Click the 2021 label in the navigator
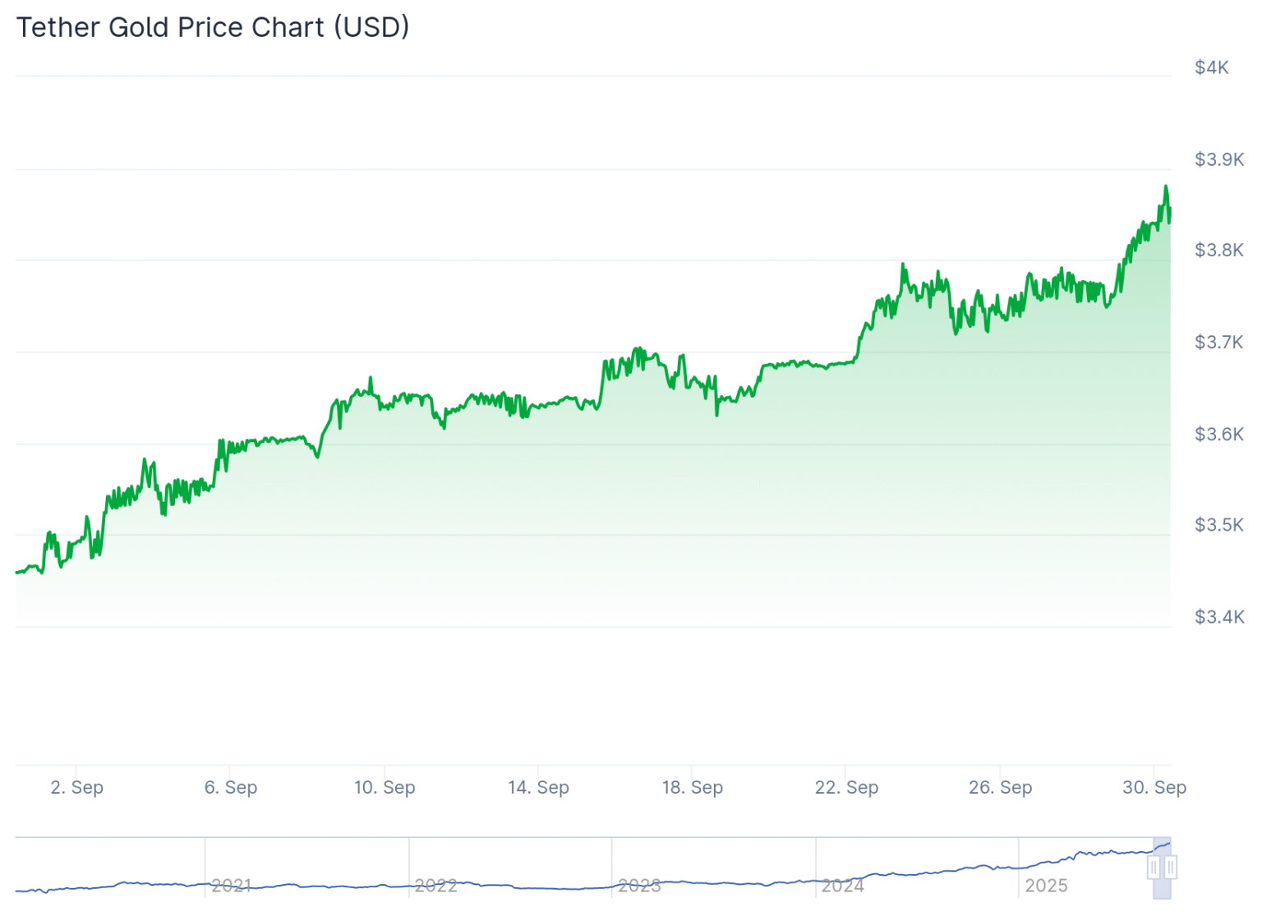Screen dimensions: 1262x921 (231, 886)
